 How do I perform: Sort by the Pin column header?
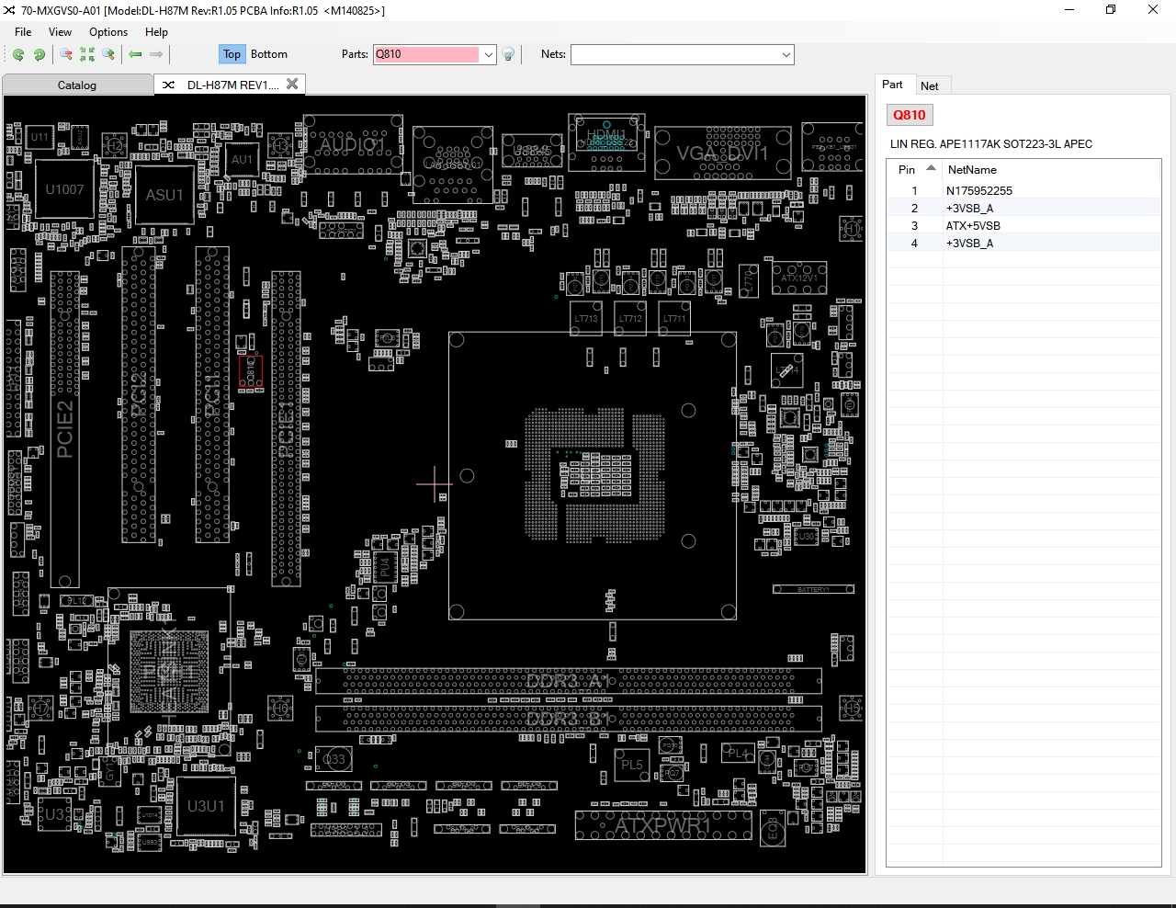(x=907, y=170)
